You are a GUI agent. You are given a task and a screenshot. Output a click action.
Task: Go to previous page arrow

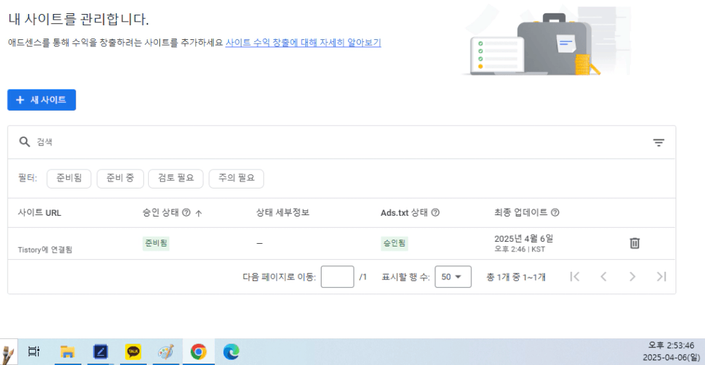point(603,277)
